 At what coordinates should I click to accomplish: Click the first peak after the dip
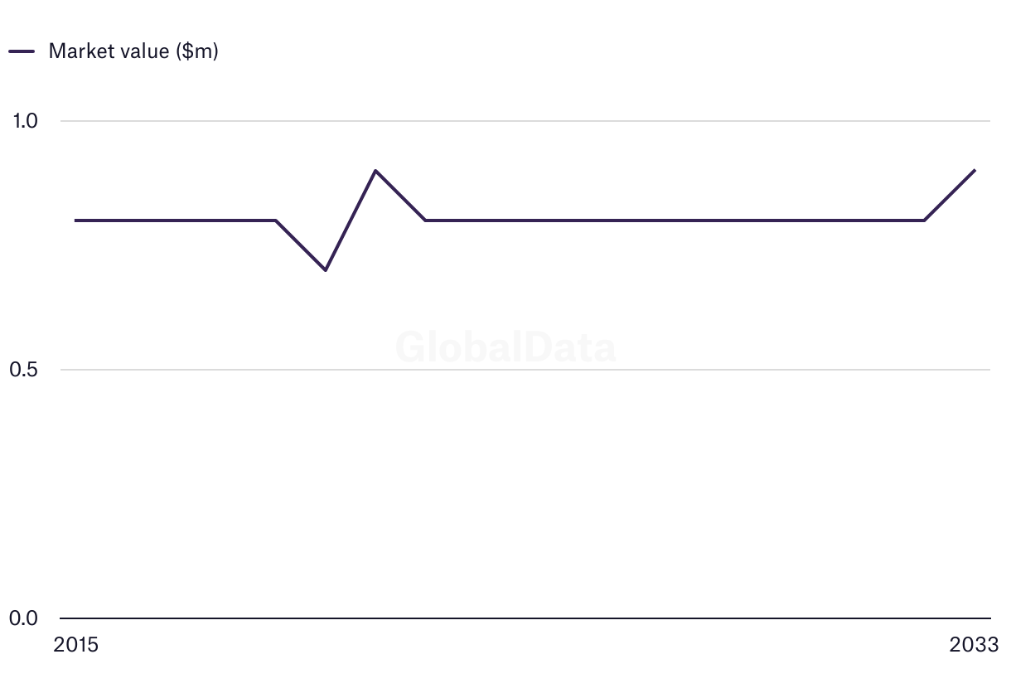click(375, 171)
